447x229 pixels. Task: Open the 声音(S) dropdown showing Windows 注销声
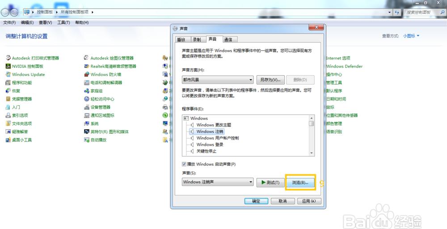click(x=218, y=182)
